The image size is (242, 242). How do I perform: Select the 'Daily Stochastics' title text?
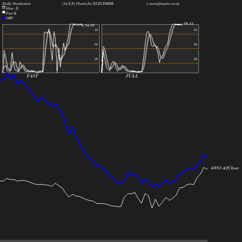tap(16, 4)
